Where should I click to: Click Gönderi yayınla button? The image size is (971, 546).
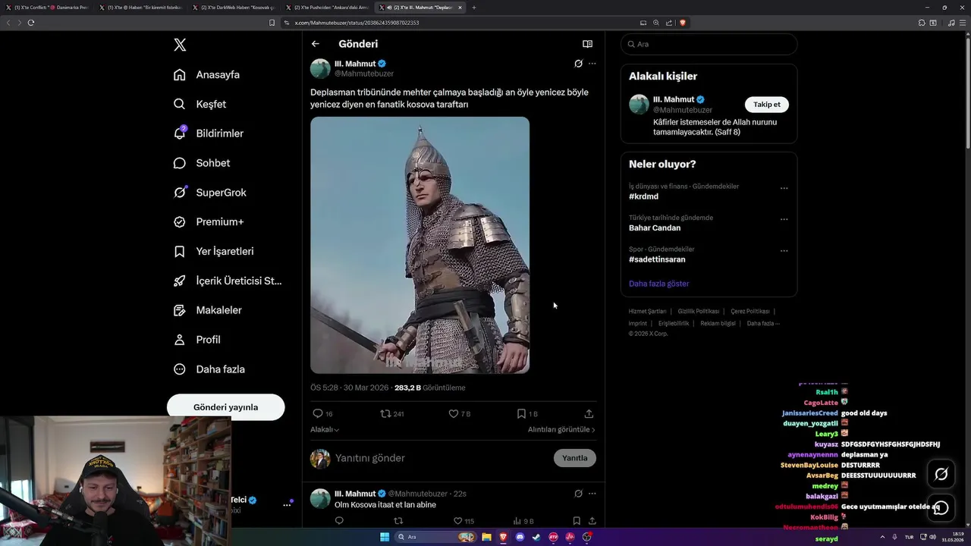(x=225, y=407)
